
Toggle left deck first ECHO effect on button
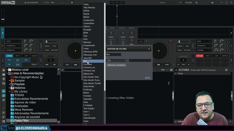37,41
